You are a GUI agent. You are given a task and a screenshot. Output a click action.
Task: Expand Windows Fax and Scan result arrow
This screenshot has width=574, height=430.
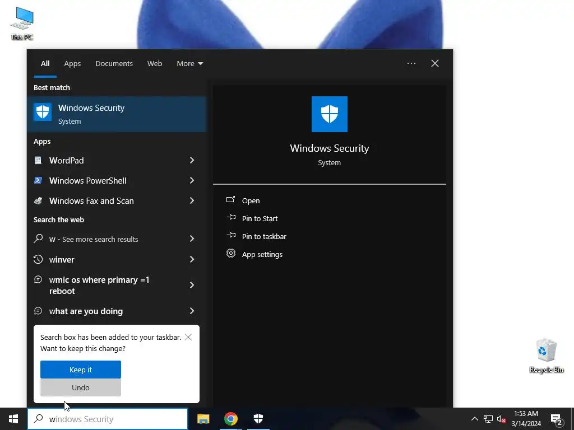[x=192, y=200]
